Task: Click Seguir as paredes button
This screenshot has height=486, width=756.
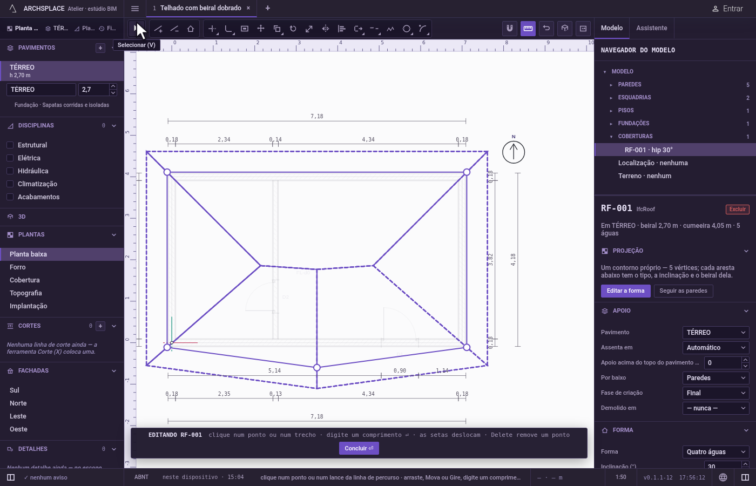Action: click(x=684, y=291)
